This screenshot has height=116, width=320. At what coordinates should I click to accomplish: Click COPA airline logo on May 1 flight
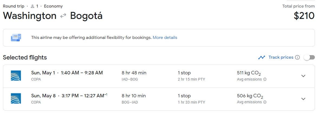click(16, 76)
